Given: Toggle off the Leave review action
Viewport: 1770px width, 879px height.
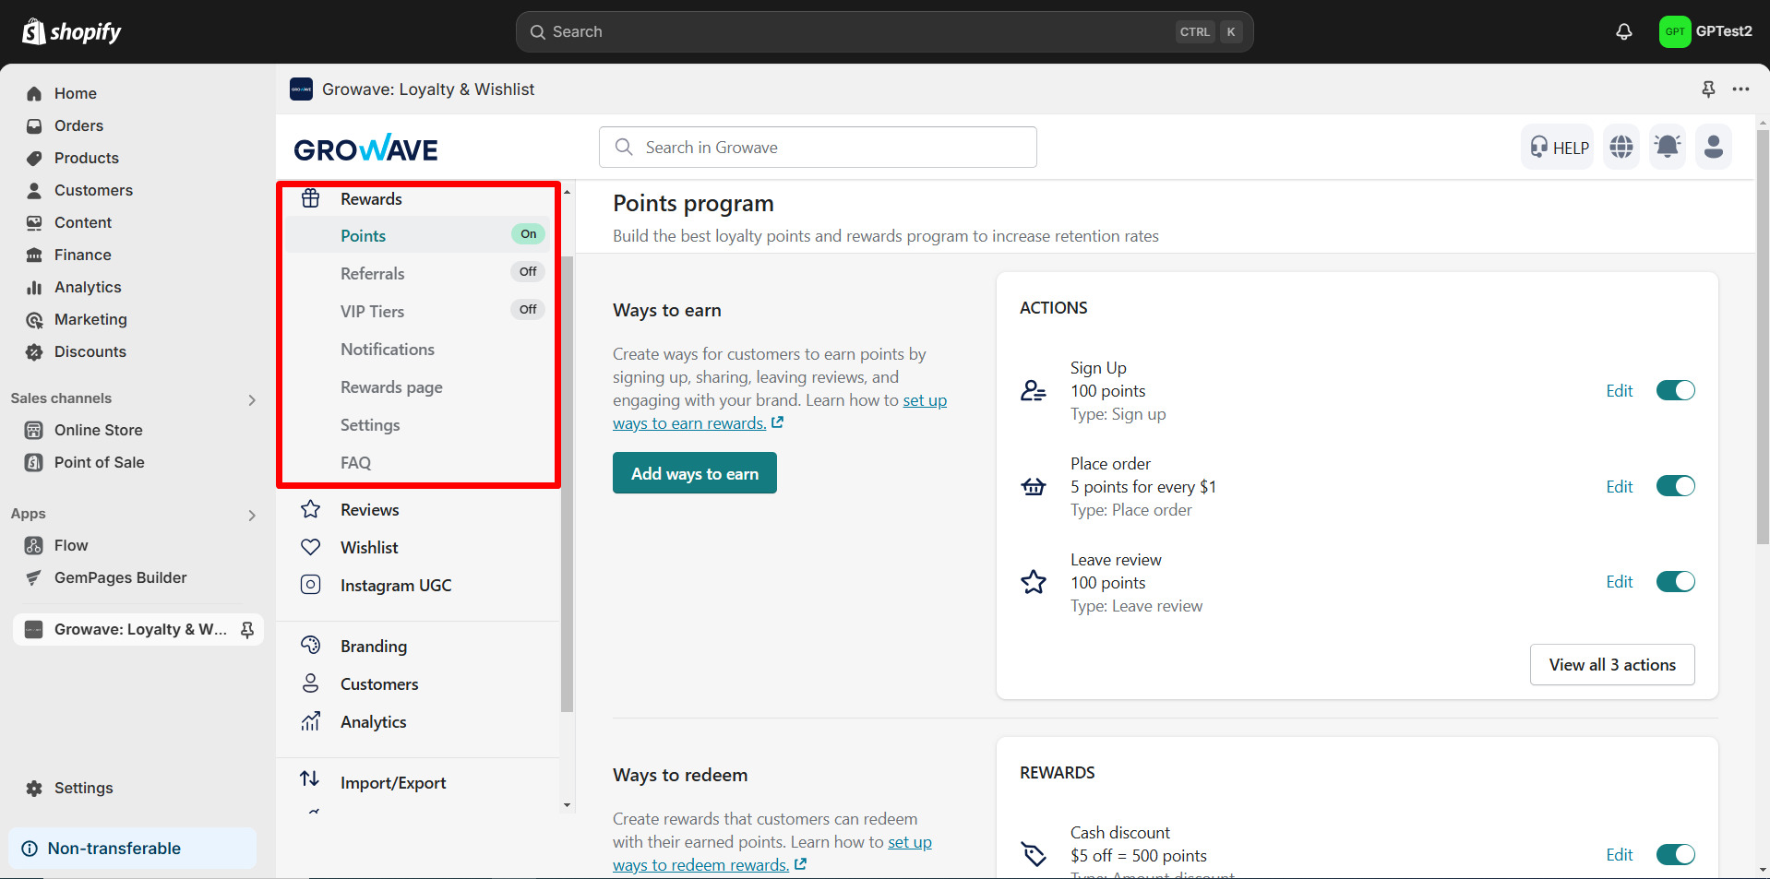Looking at the screenshot, I should 1676,582.
